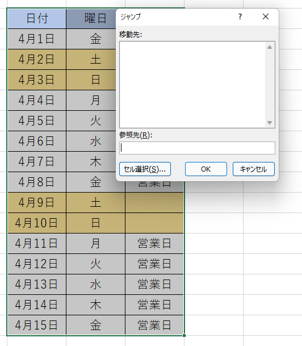This screenshot has width=302, height=346.
Task: Select the 日付 header cell
Action: click(37, 18)
